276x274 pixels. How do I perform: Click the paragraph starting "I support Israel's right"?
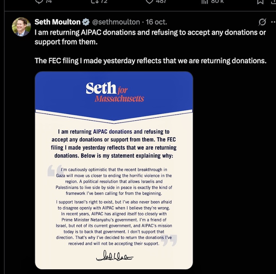pos(114,222)
